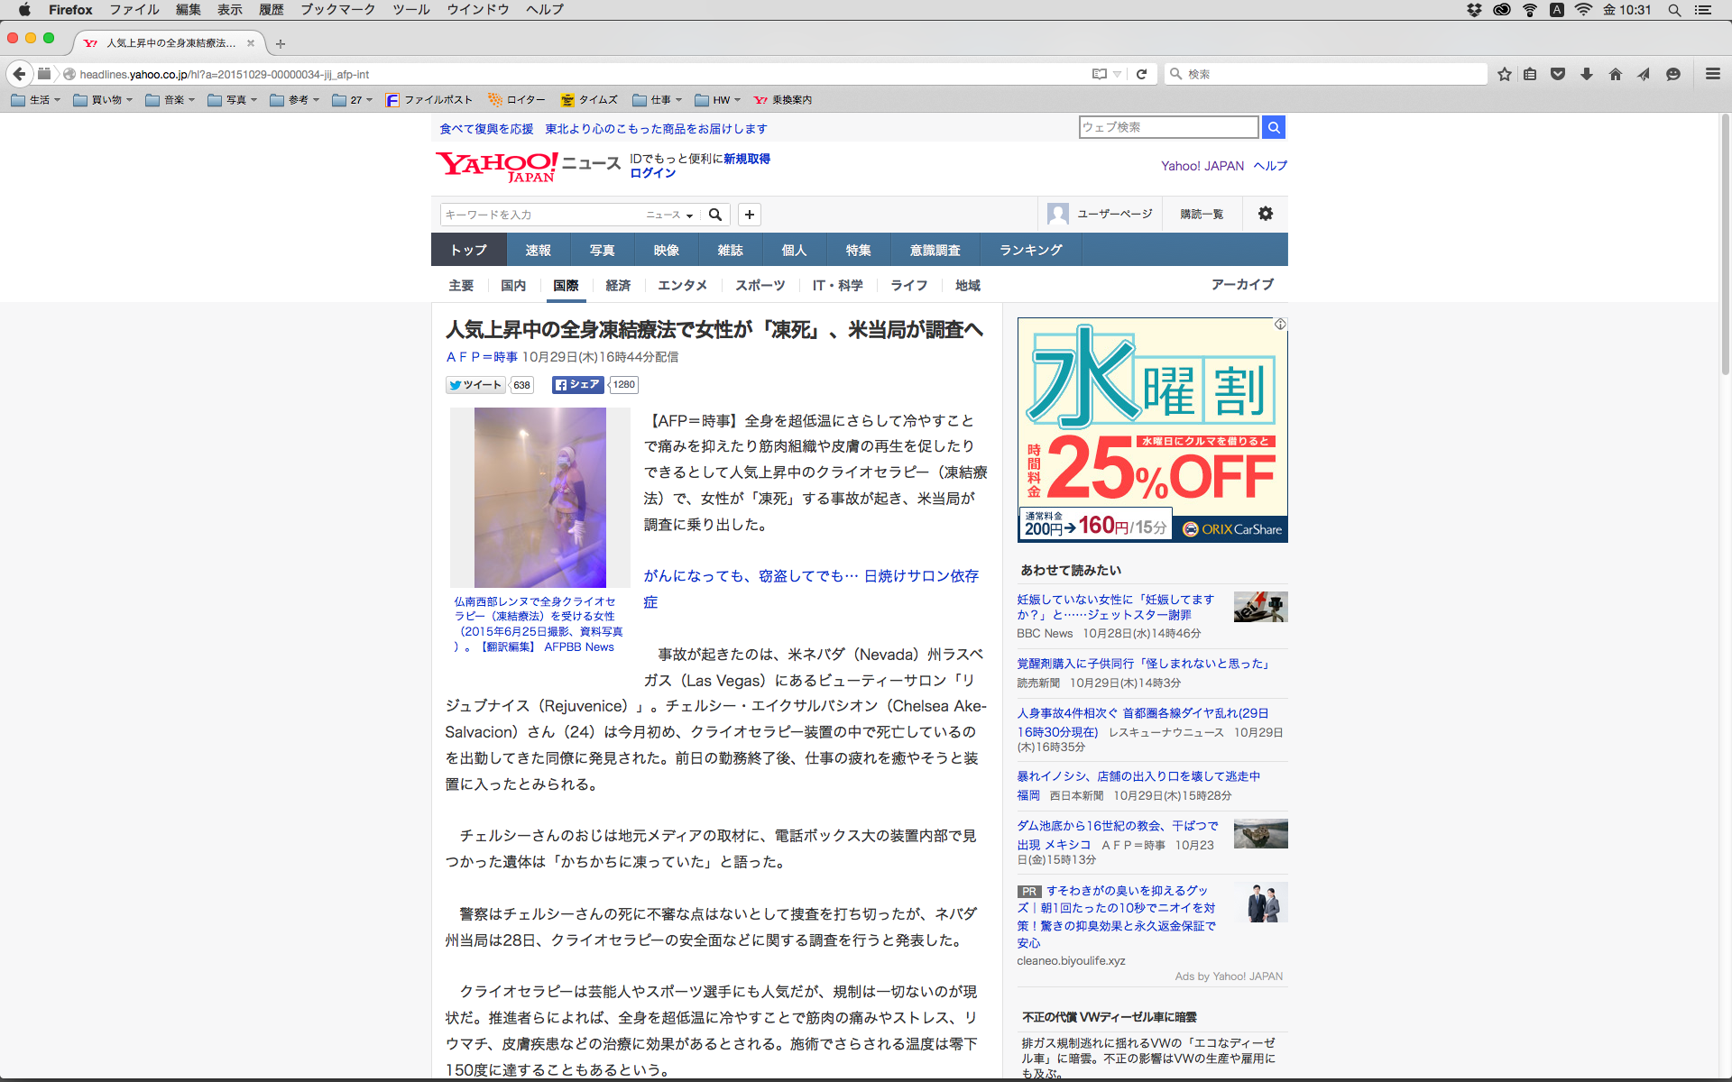Click the Yahoo news settings gear icon
This screenshot has width=1732, height=1082.
pyautogui.click(x=1265, y=214)
